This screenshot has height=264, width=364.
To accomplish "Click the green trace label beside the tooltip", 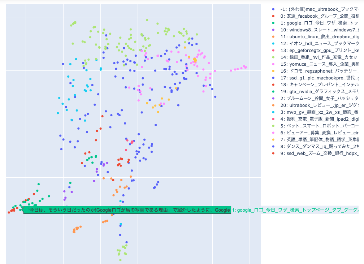I will click(295, 210).
